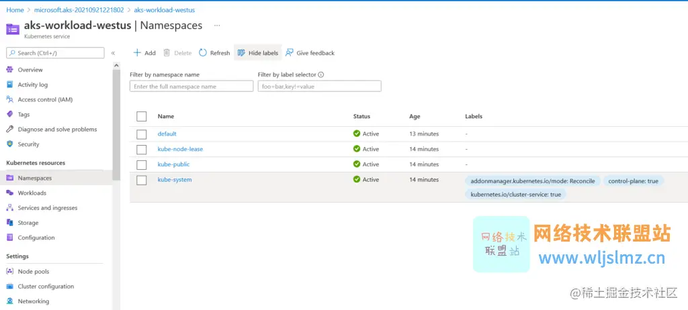Select the kube-system row checkbox
The image size is (688, 310).
[141, 180]
